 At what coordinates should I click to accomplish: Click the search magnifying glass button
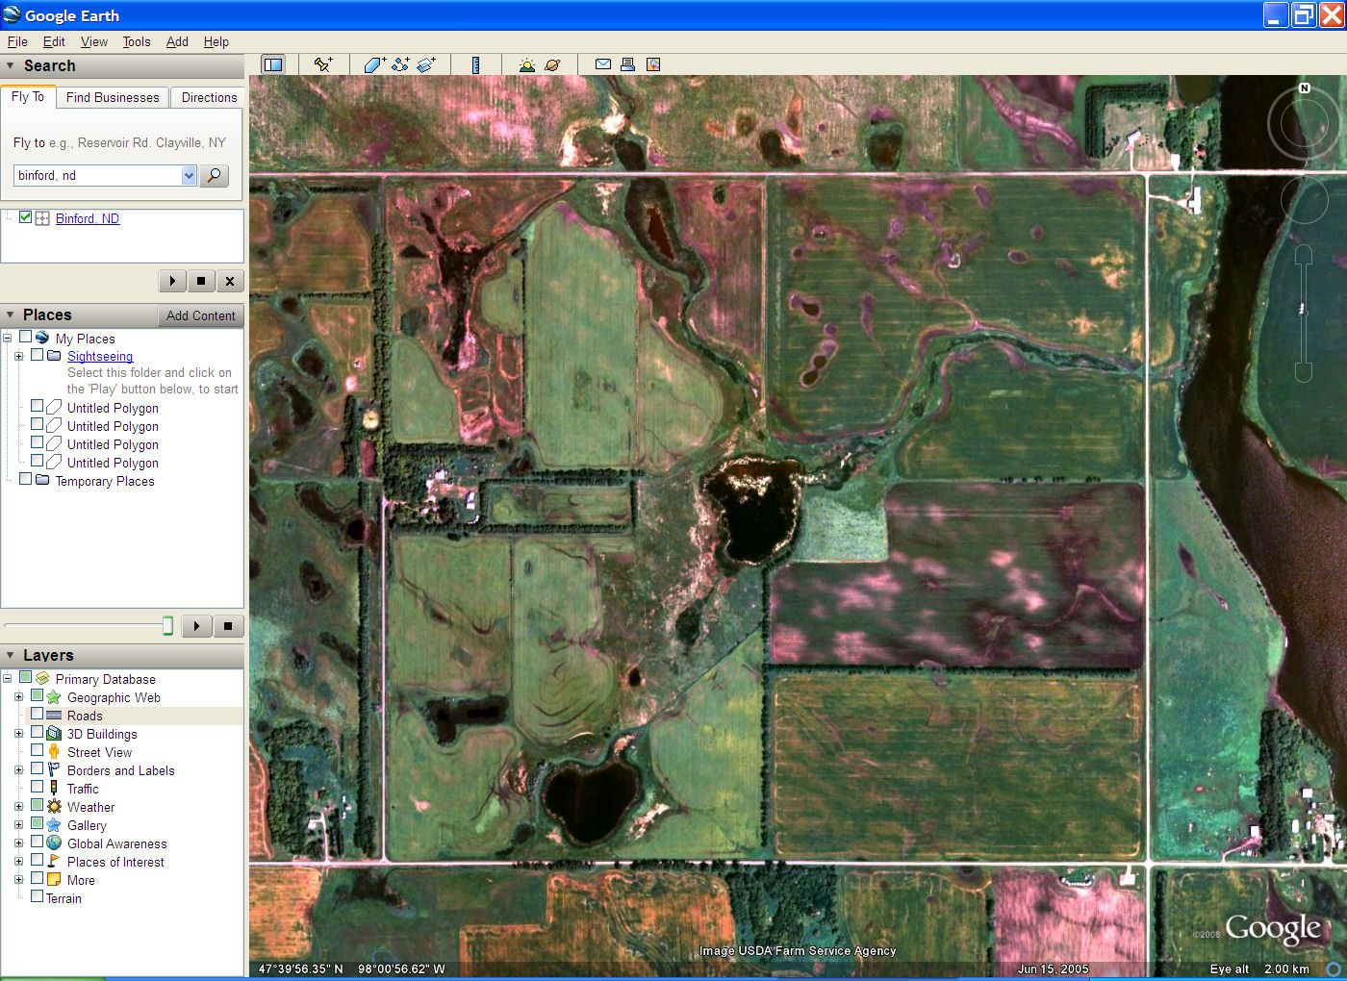click(214, 175)
